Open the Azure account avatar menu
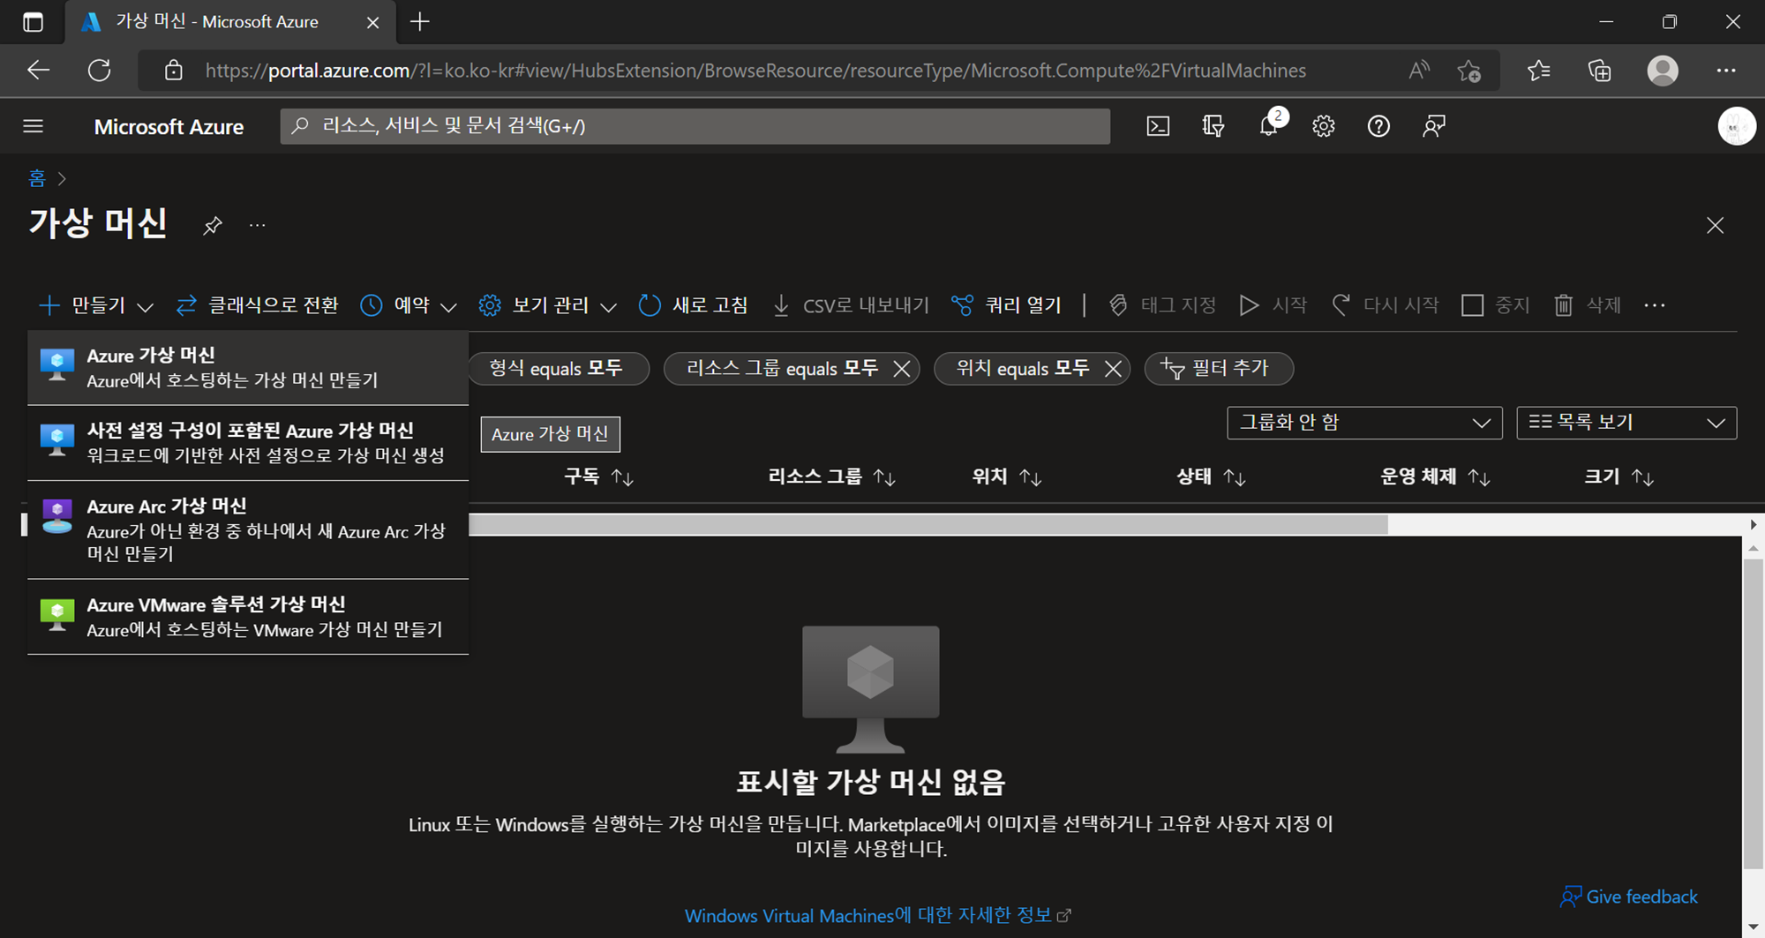 pos(1736,126)
